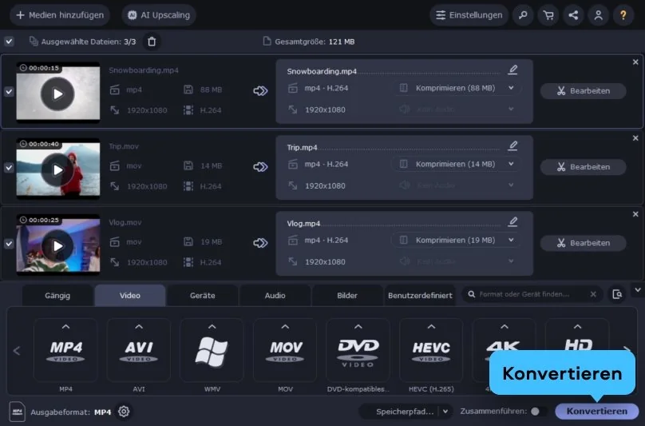The height and width of the screenshot is (426, 645).
Task: Select the MOV video format icon
Action: 285,350
